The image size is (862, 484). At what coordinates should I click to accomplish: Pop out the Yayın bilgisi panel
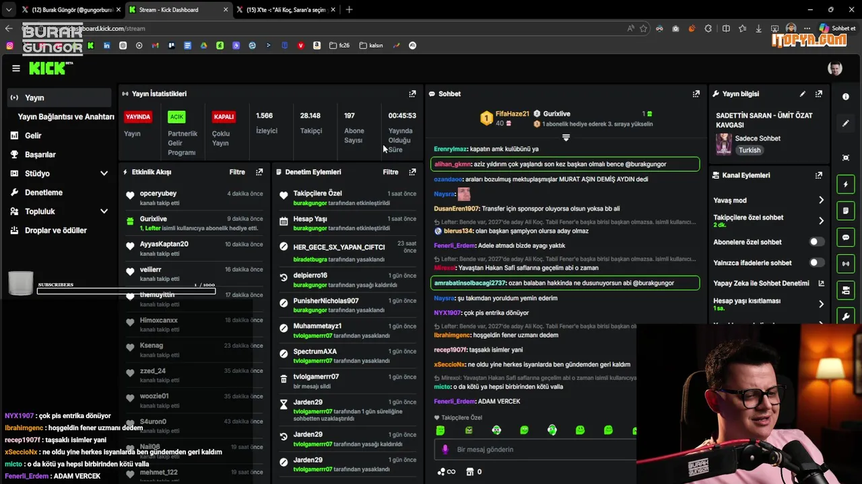point(818,94)
